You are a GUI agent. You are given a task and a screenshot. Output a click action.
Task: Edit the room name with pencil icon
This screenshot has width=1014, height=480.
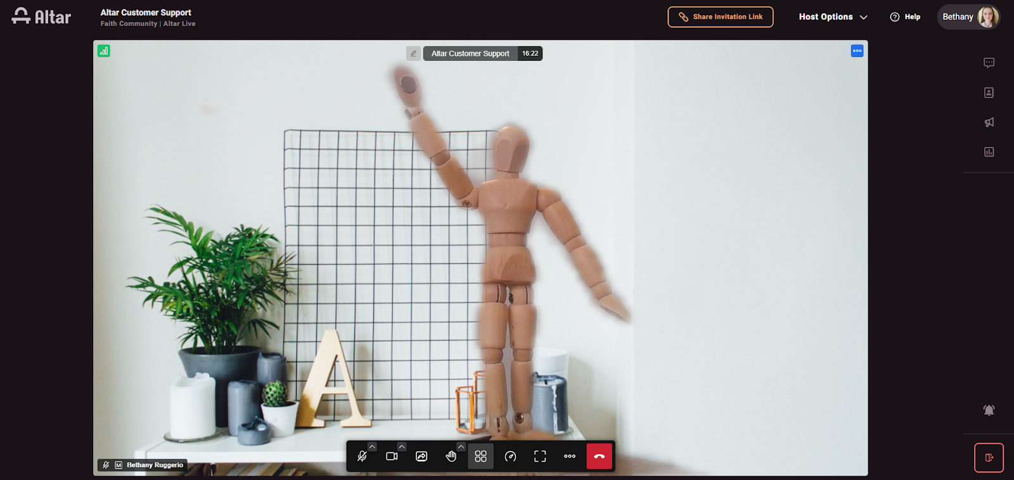coord(413,54)
